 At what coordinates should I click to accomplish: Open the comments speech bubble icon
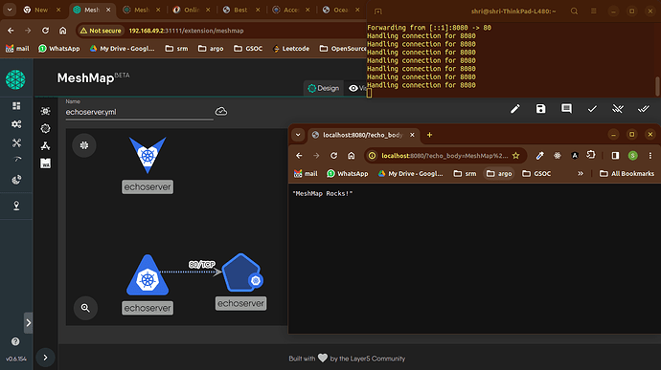pos(566,109)
